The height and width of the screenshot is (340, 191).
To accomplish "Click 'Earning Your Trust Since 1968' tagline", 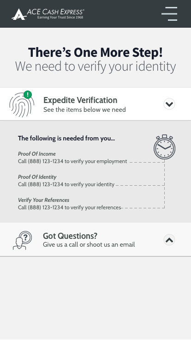I will click(x=60, y=18).
